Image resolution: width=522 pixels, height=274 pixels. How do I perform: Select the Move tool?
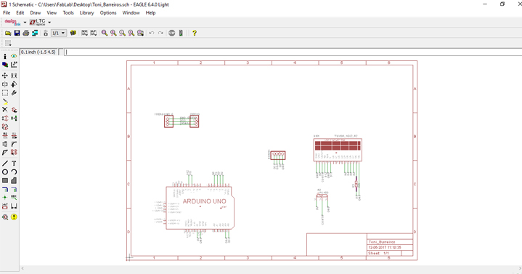point(5,76)
